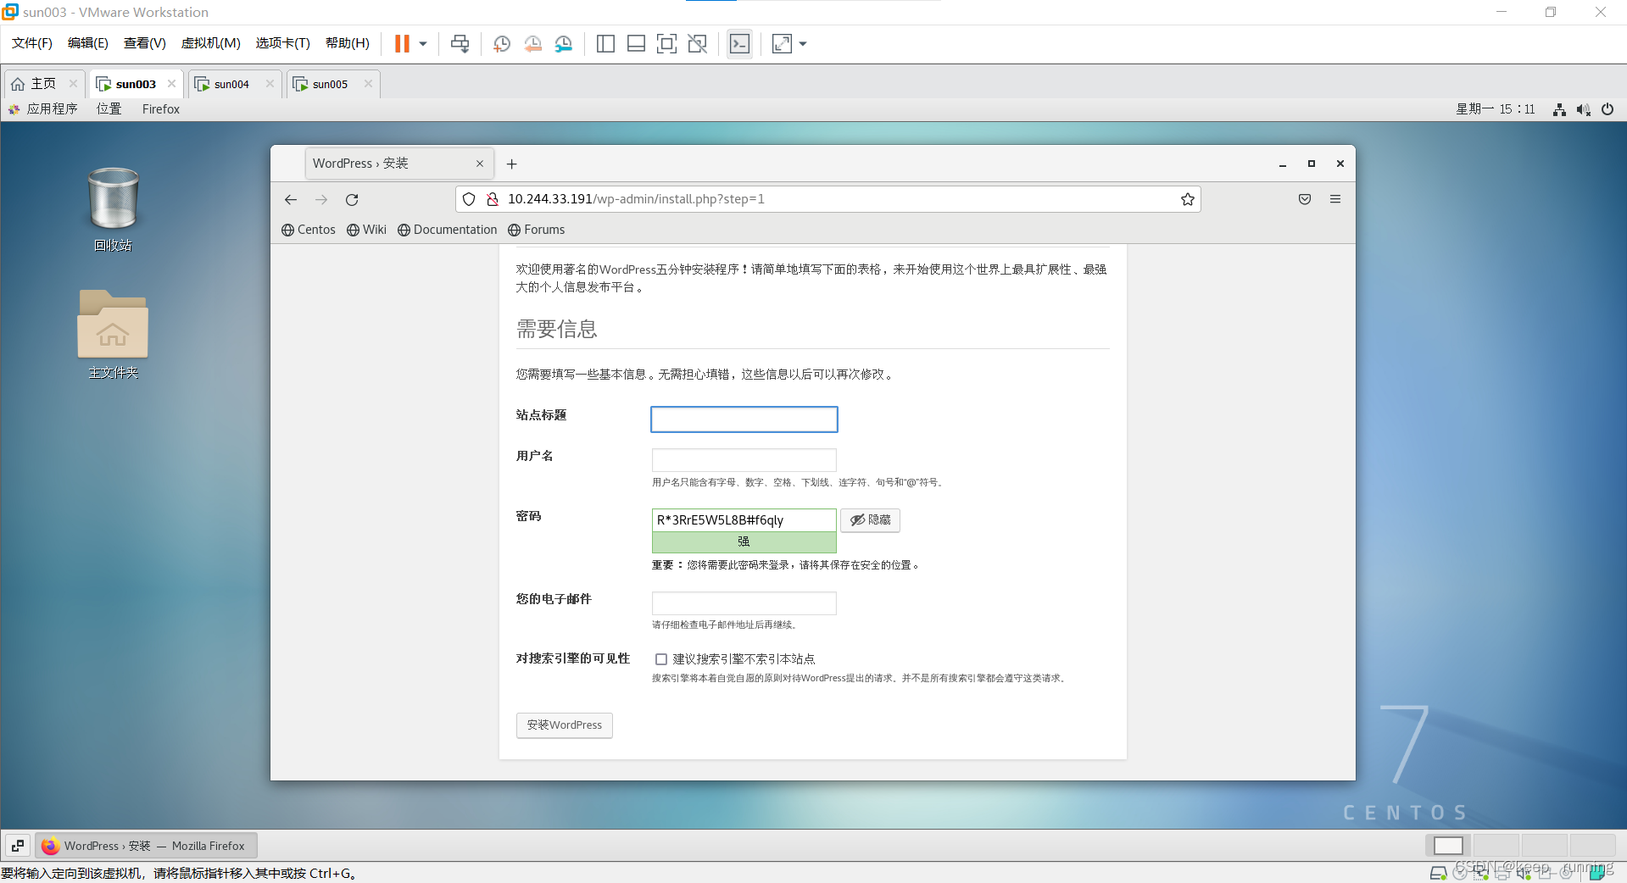
Task: Open the power icon in CentOS panel
Action: 1607,109
